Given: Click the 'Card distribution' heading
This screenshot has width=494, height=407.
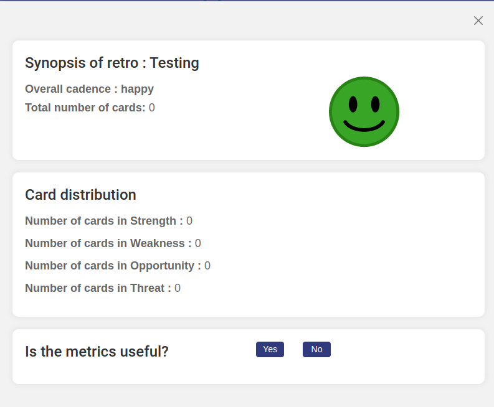Looking at the screenshot, I should (x=80, y=195).
